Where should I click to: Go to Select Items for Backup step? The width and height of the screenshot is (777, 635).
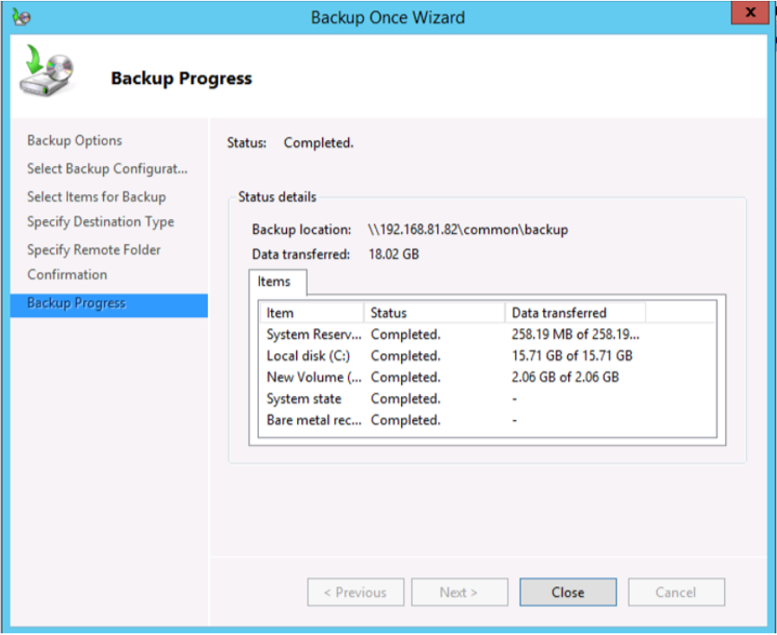(96, 197)
